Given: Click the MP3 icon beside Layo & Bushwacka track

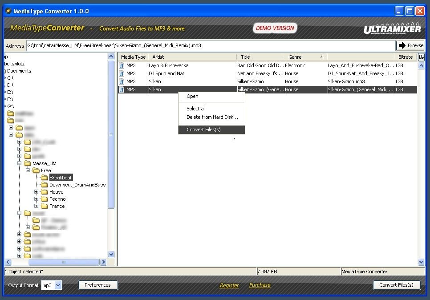Looking at the screenshot, I should (122, 65).
